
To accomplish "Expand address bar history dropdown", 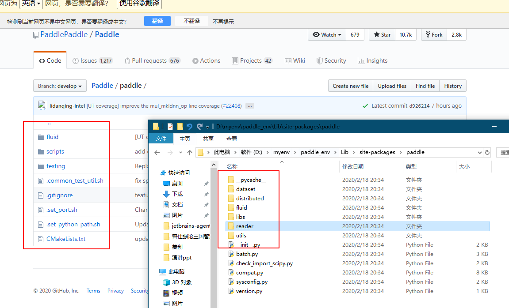I will click(x=479, y=152).
